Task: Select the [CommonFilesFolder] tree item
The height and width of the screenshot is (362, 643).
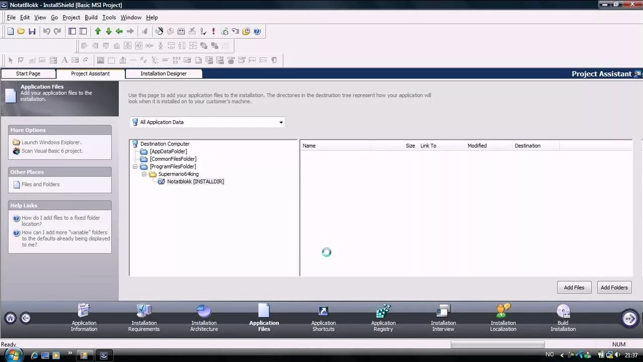Action: [173, 159]
